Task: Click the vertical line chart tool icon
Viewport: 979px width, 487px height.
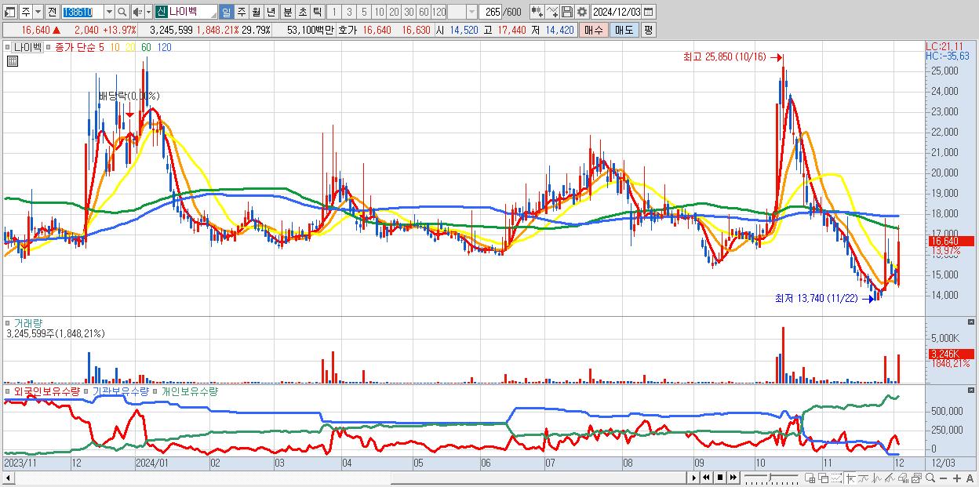Action: click(876, 478)
